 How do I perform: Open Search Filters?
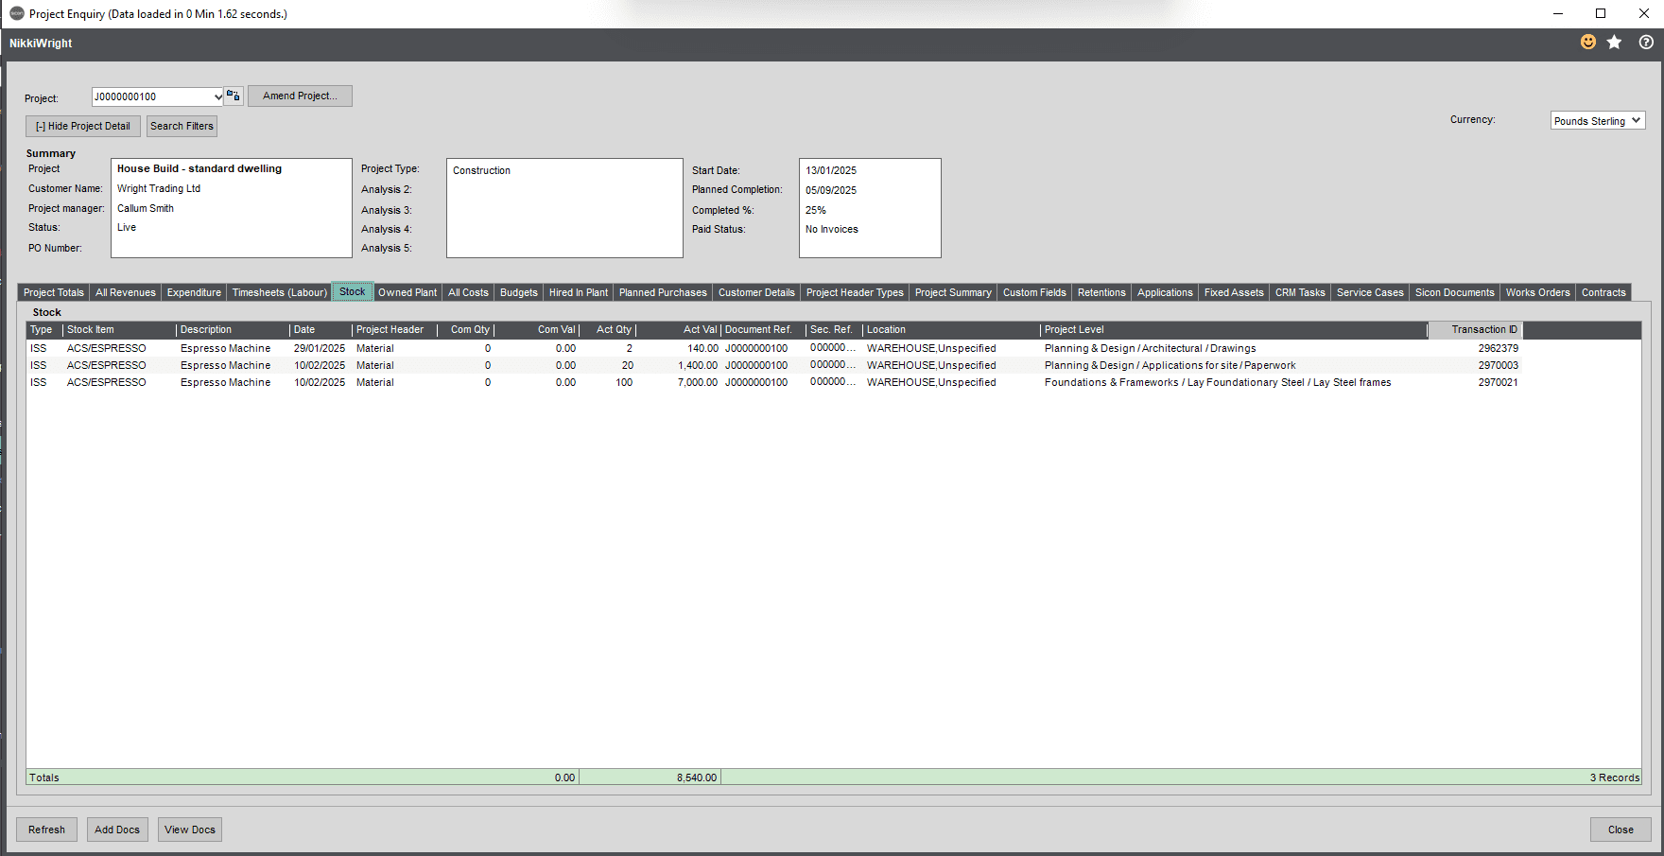(x=182, y=126)
